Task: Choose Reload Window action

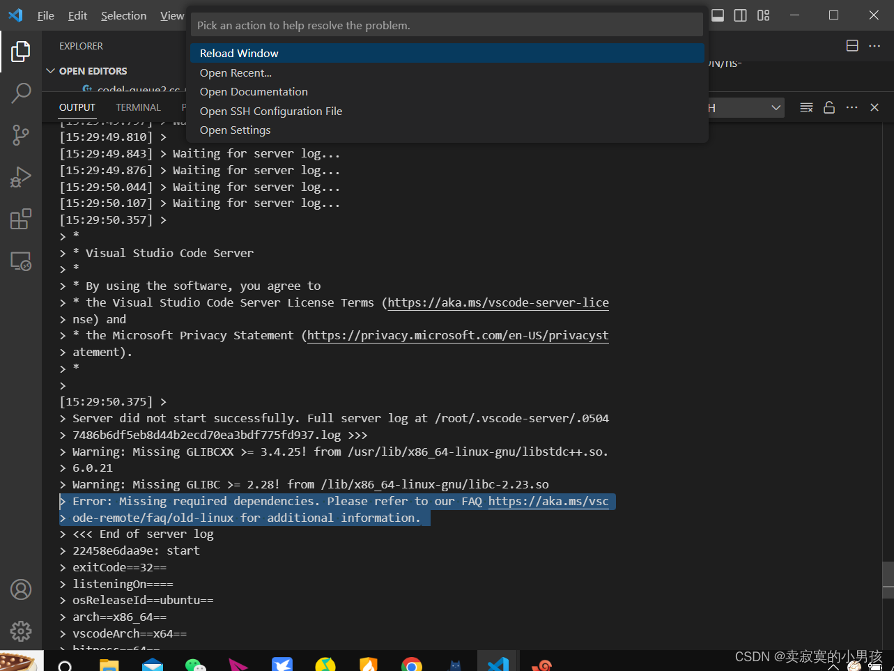Action: 447,53
